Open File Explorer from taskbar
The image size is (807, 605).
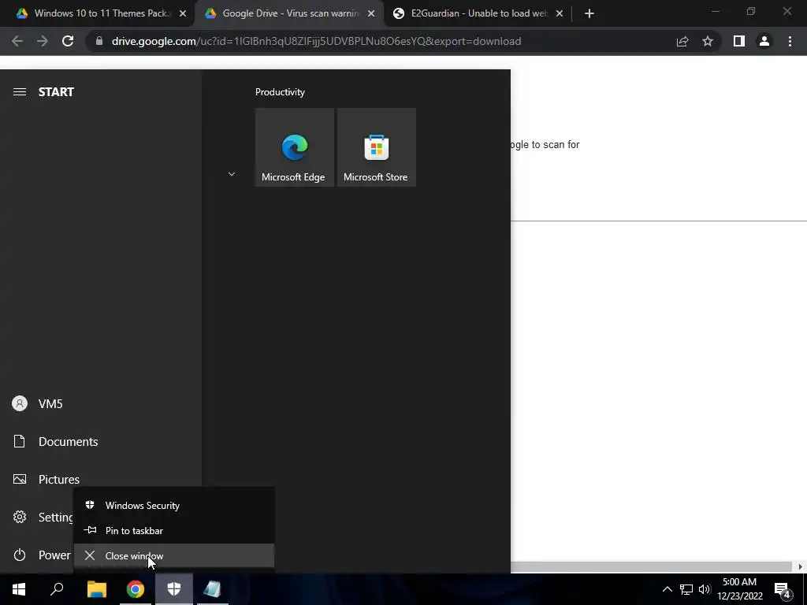[96, 589]
